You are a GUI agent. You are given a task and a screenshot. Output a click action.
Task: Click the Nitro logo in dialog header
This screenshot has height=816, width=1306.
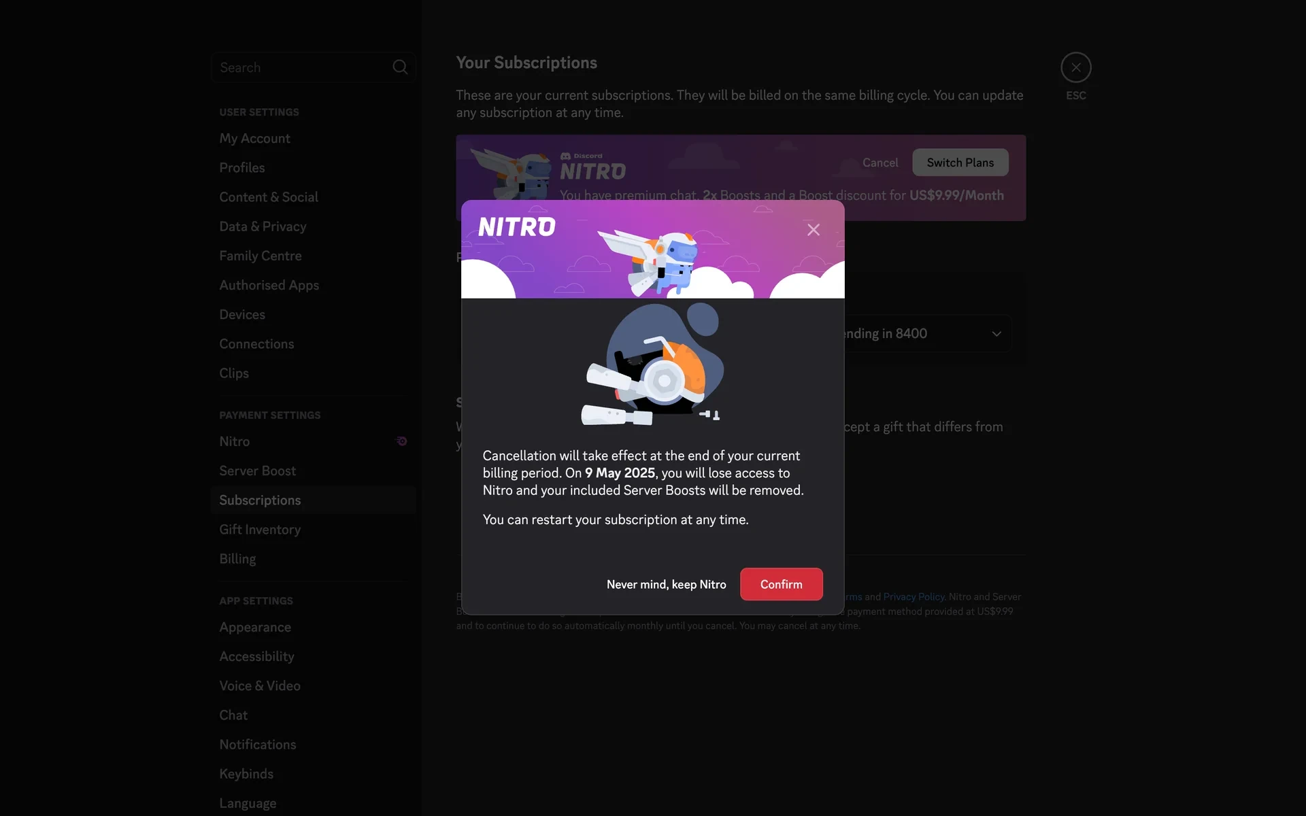click(516, 227)
